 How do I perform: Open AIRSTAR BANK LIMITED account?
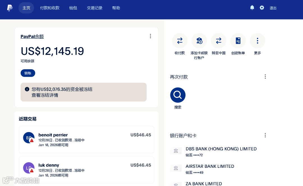click(x=210, y=166)
